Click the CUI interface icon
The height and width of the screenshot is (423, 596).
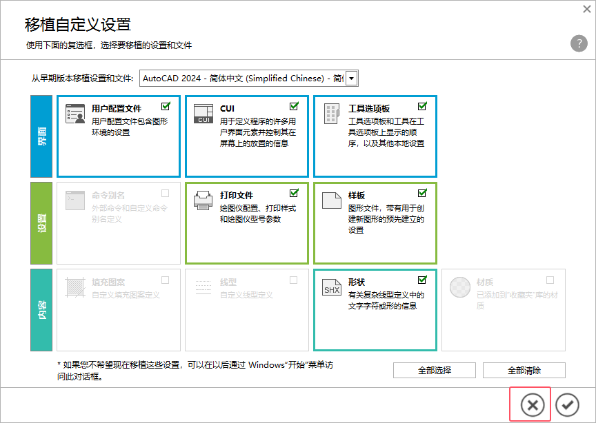click(x=203, y=114)
